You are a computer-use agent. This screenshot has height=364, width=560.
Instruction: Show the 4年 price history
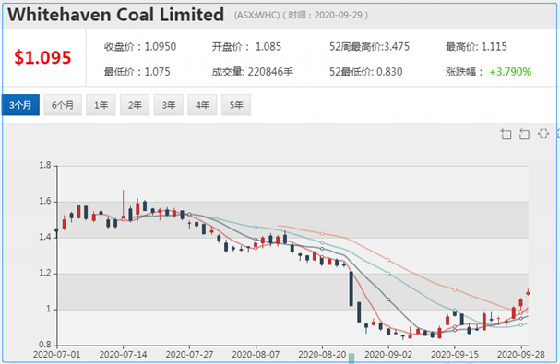coord(202,105)
